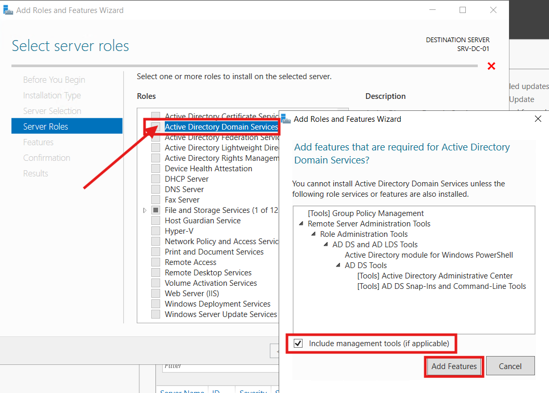
Task: Cancel the Add Features dialog
Action: click(x=510, y=365)
